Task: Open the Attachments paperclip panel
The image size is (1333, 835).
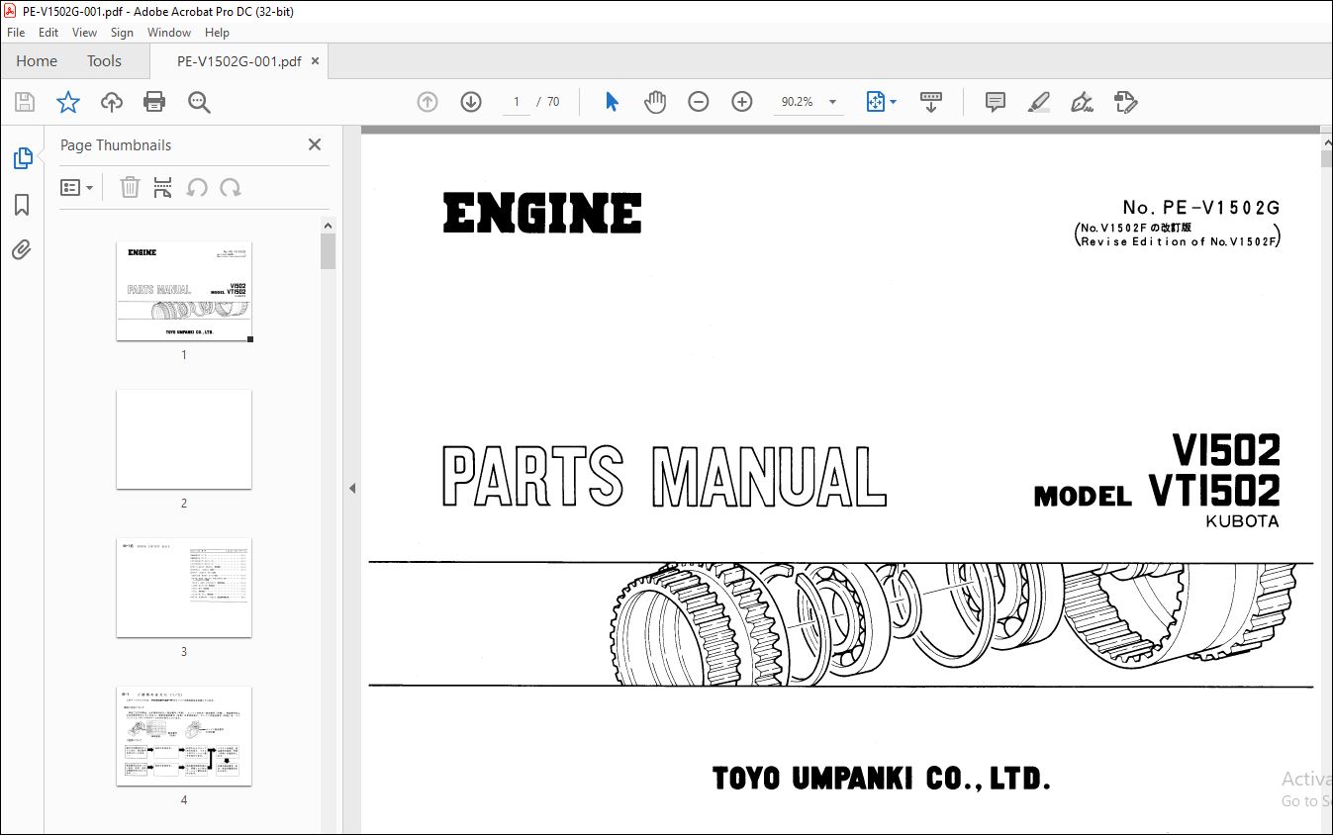Action: click(x=22, y=249)
